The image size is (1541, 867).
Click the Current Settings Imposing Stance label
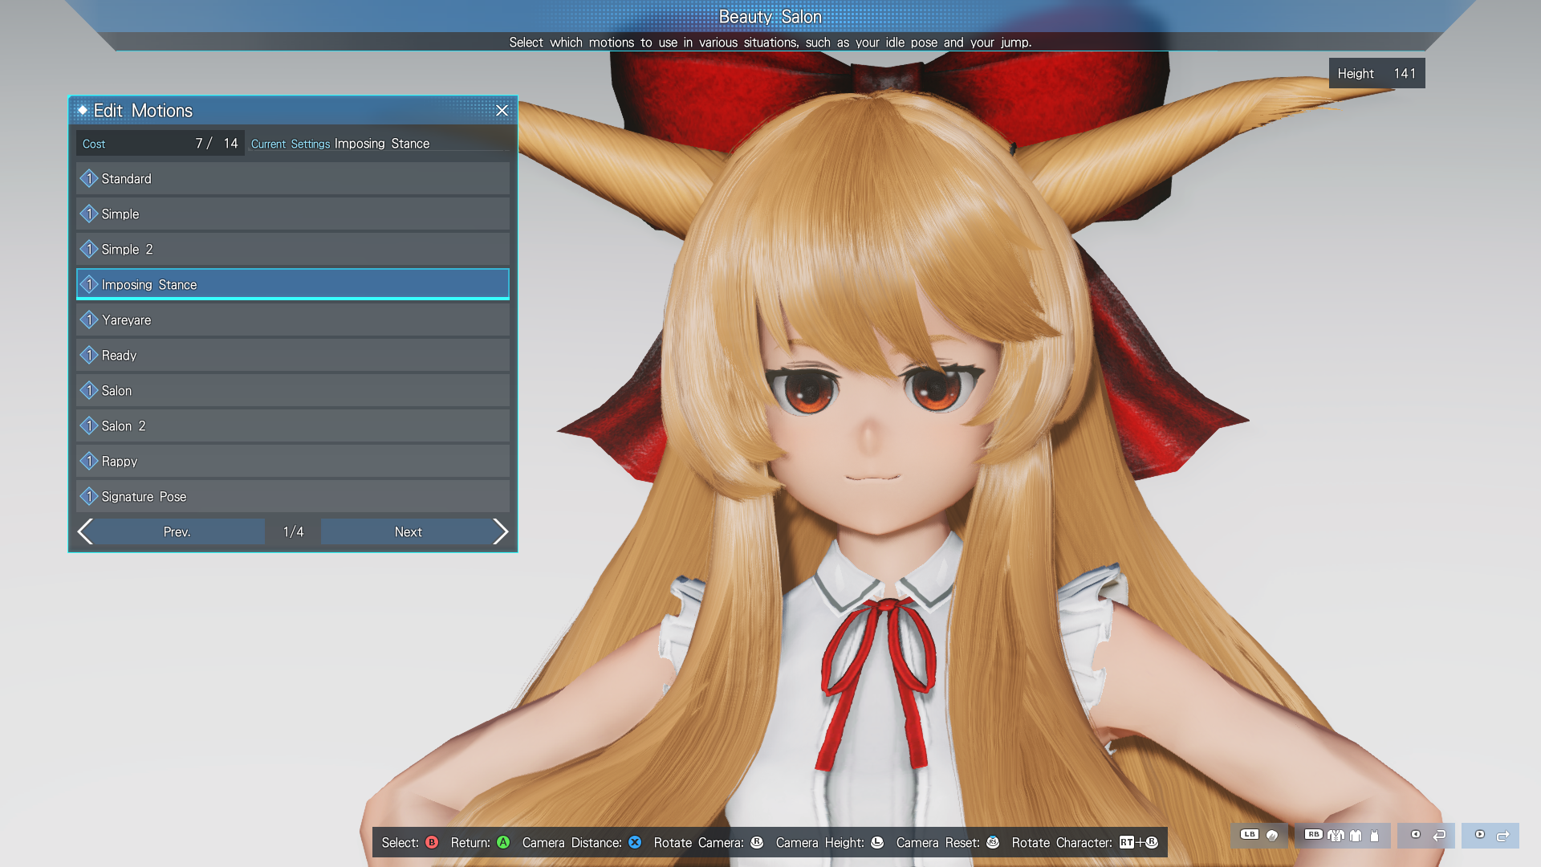(340, 144)
